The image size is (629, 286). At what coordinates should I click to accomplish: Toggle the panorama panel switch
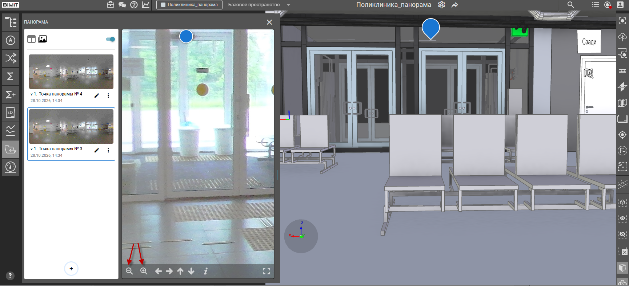point(111,39)
